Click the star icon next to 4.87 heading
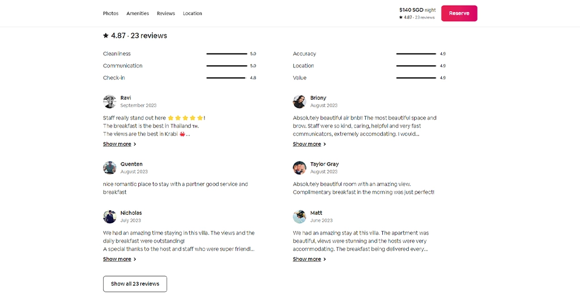 [106, 36]
